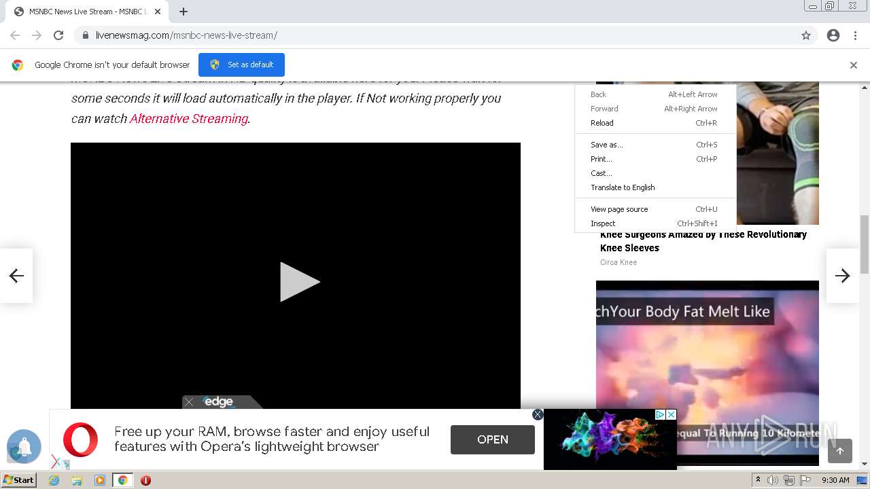The image size is (870, 489).
Task: Click the network tray icon
Action: click(789, 480)
